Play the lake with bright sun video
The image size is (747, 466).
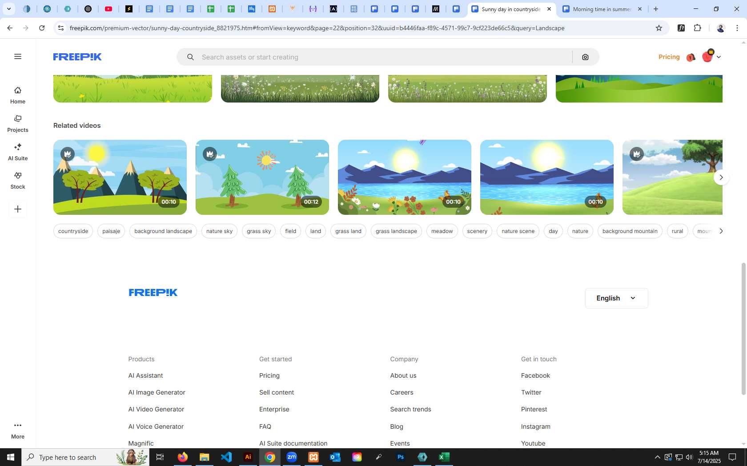[547, 177]
